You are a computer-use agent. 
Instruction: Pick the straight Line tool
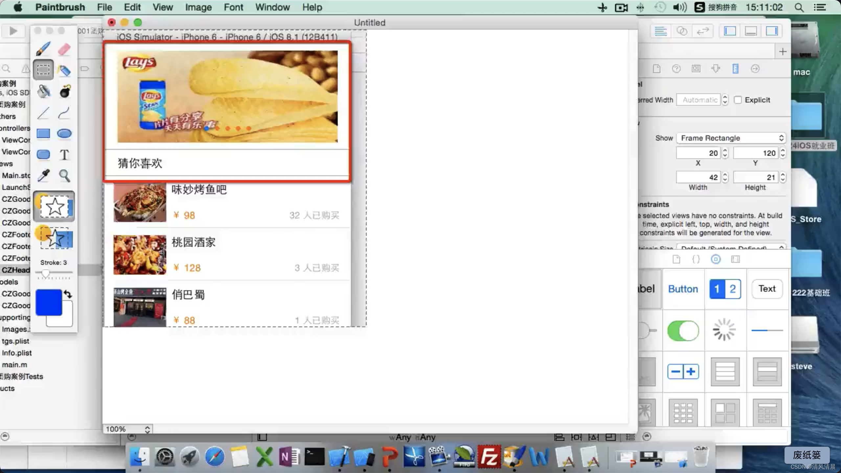43,113
